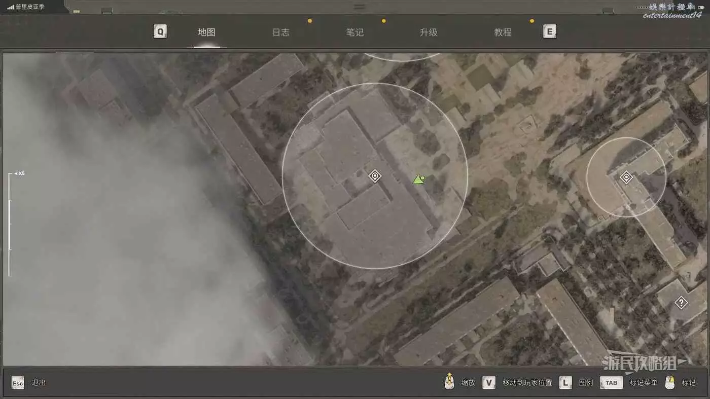Click the E key next-tab icon
The image size is (710, 399).
coord(549,32)
